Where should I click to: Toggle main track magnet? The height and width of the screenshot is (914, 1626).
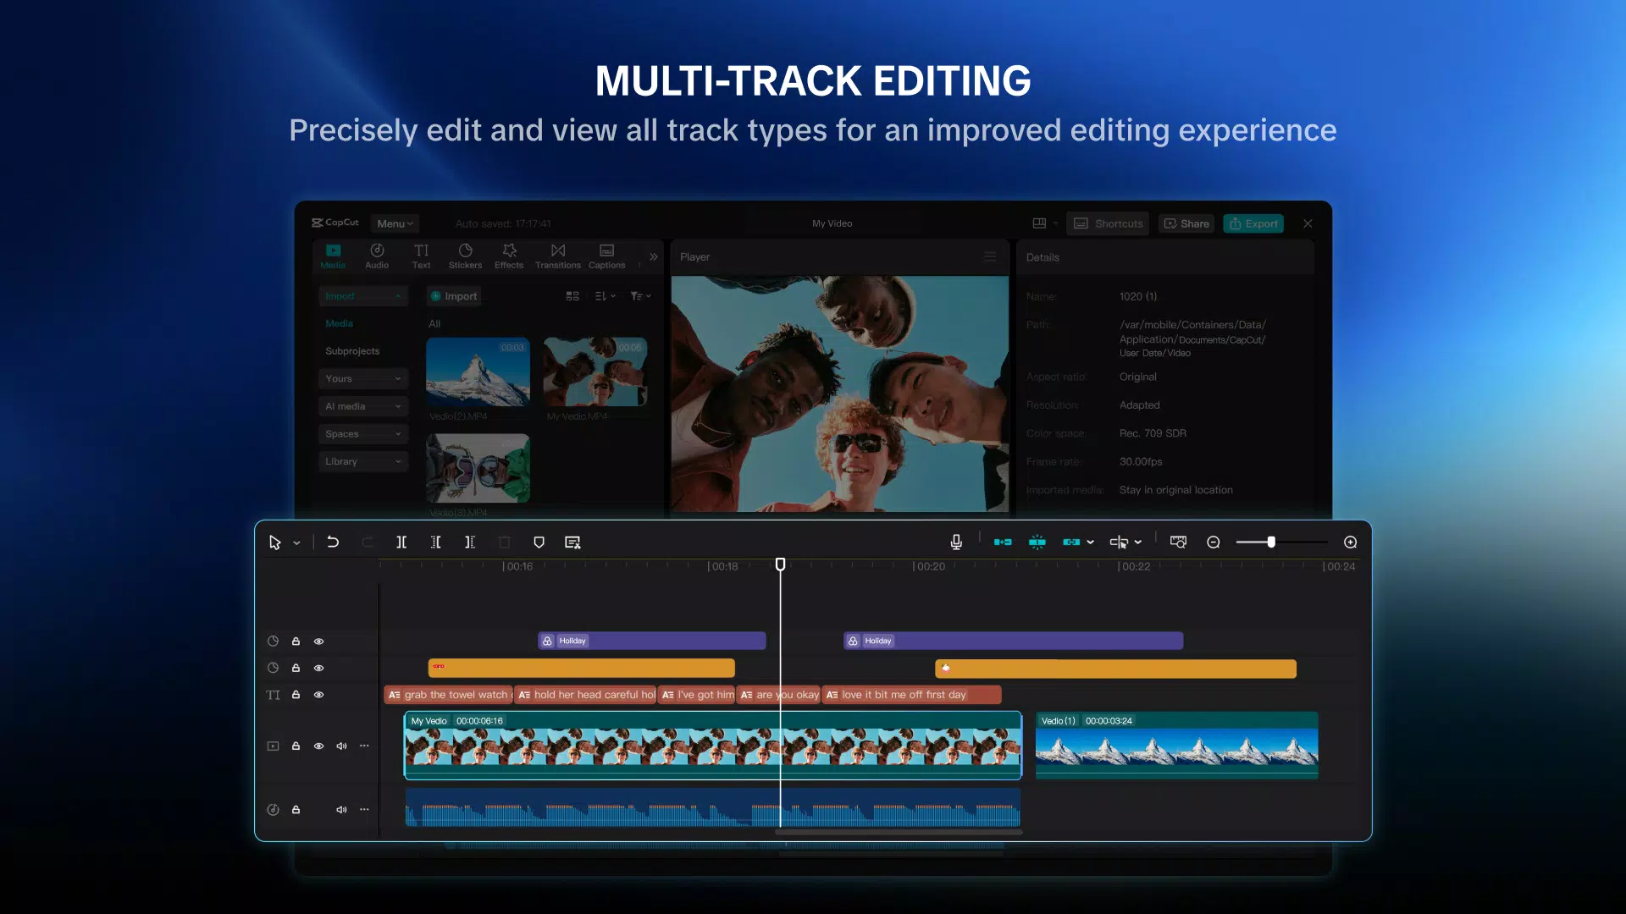click(x=1003, y=542)
